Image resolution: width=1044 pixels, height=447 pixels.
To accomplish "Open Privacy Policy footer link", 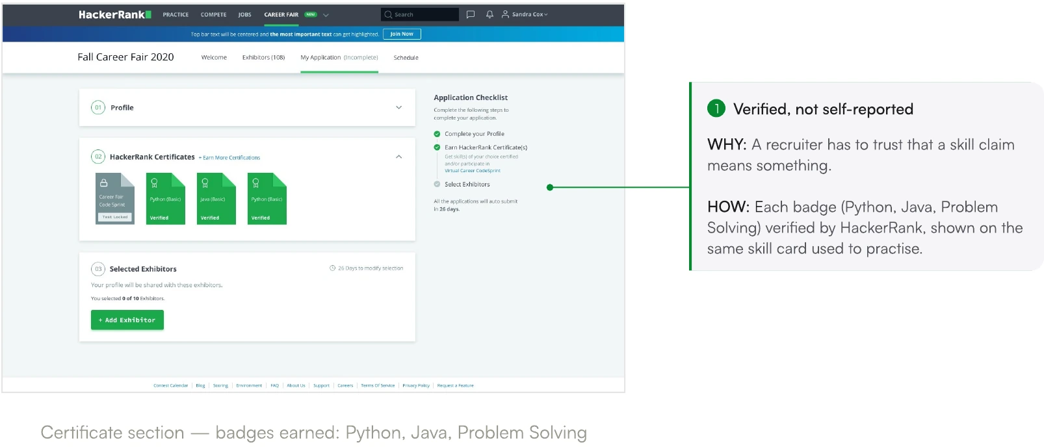I will pos(416,385).
